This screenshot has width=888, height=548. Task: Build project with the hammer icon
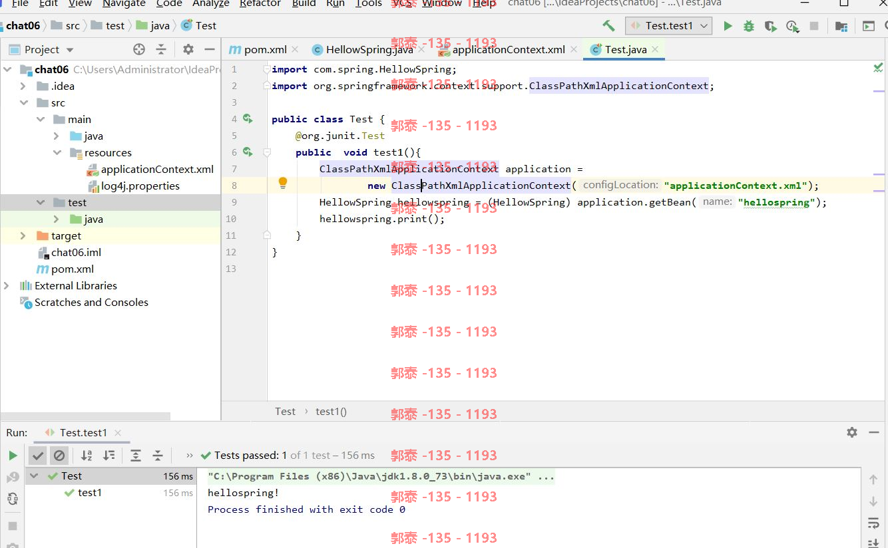tap(608, 26)
